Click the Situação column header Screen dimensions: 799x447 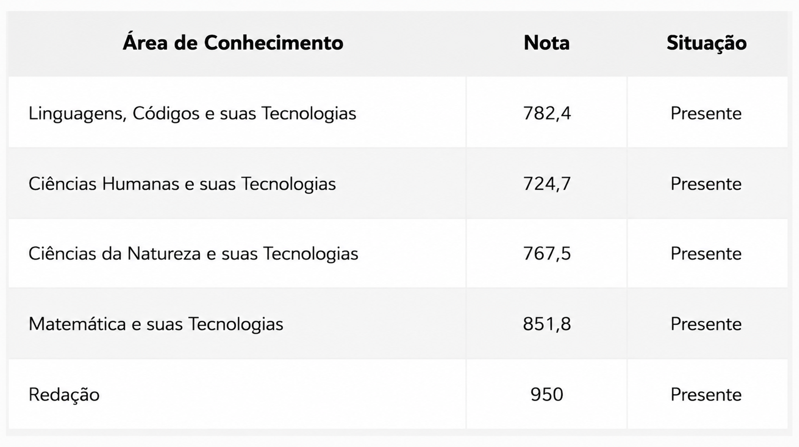coord(707,43)
